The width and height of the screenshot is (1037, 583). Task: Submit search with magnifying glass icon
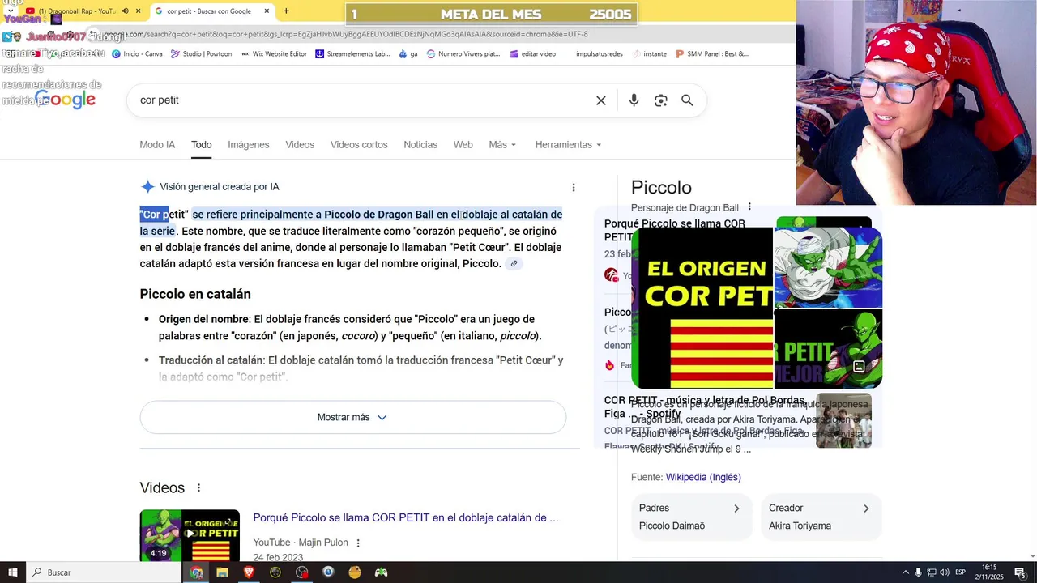point(687,100)
